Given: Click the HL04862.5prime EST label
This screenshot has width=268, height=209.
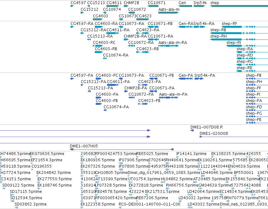Looking at the screenshot, I should click(177, 179).
